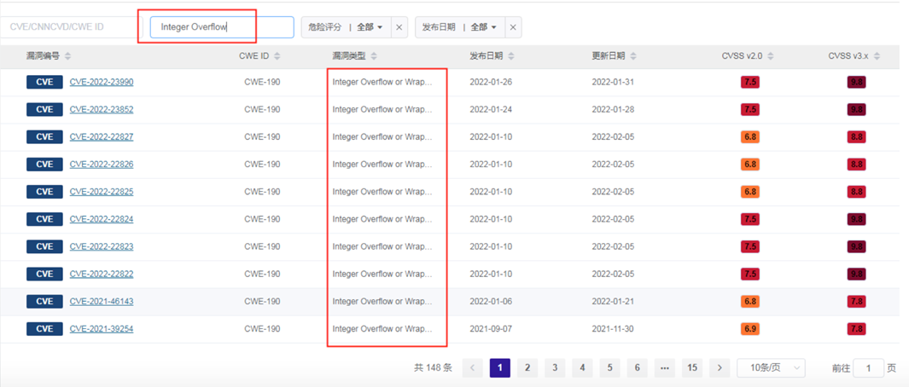
Task: Sort by CVSS v2.0 column sort icon
Action: [771, 56]
